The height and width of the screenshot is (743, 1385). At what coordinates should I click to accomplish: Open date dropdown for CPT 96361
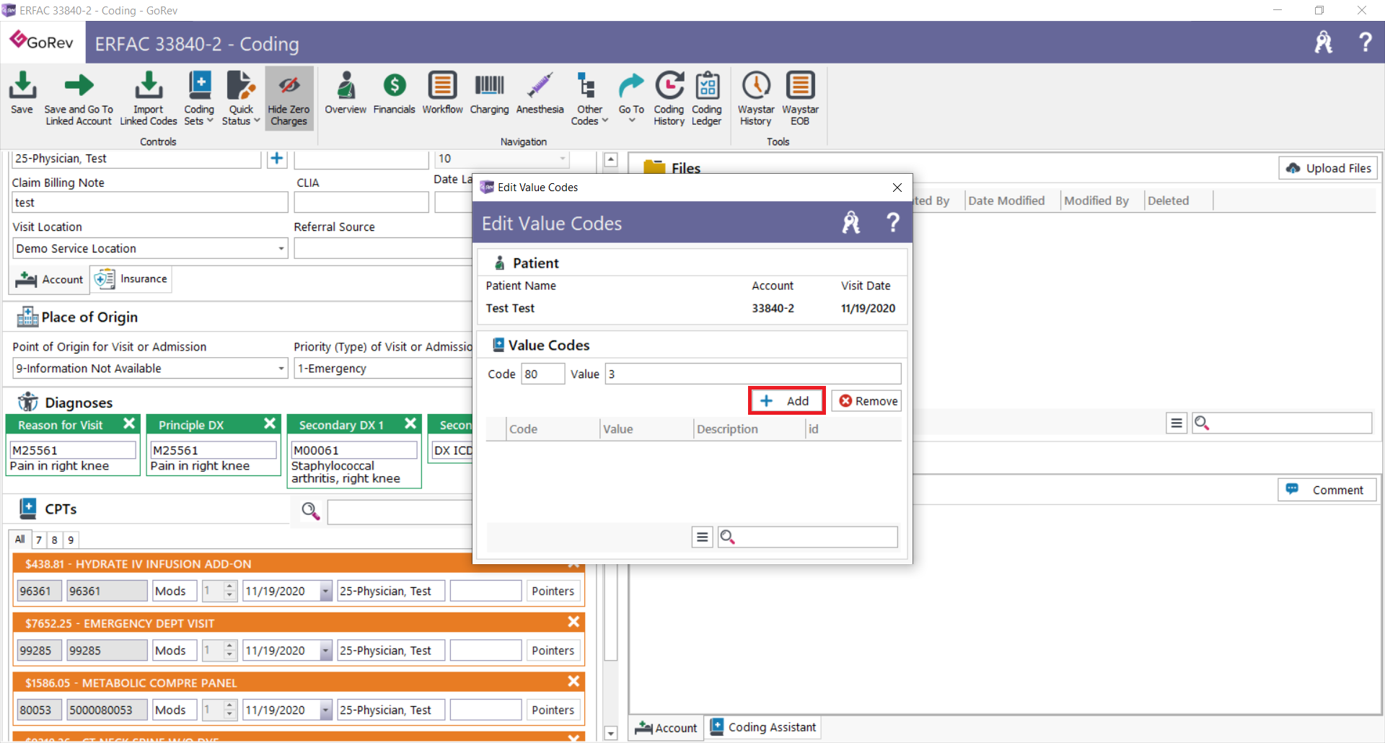[x=325, y=591]
